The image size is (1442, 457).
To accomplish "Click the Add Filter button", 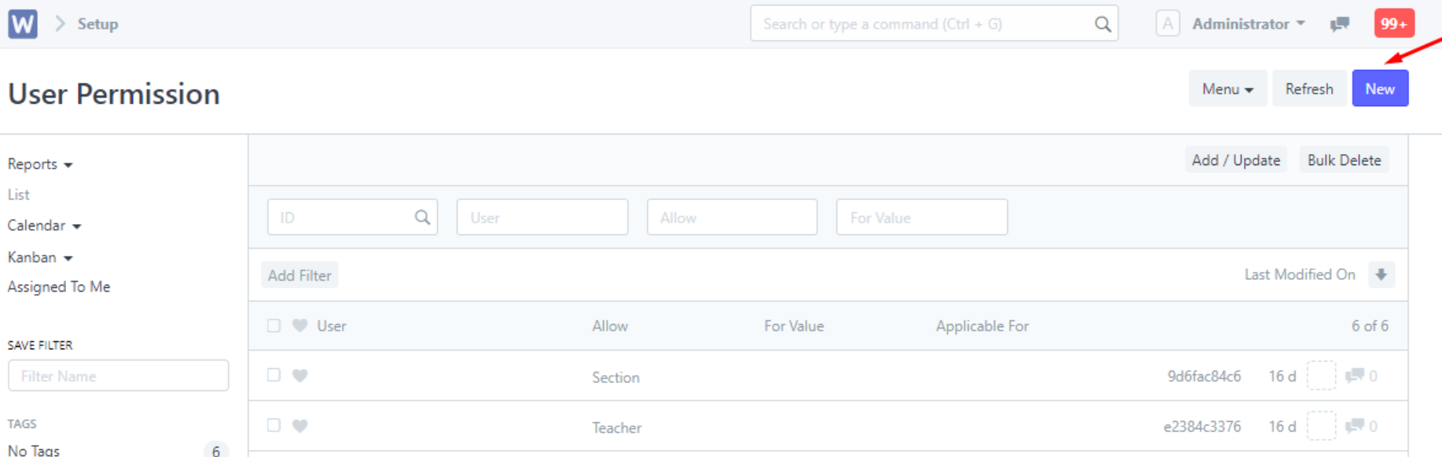I will [x=300, y=275].
